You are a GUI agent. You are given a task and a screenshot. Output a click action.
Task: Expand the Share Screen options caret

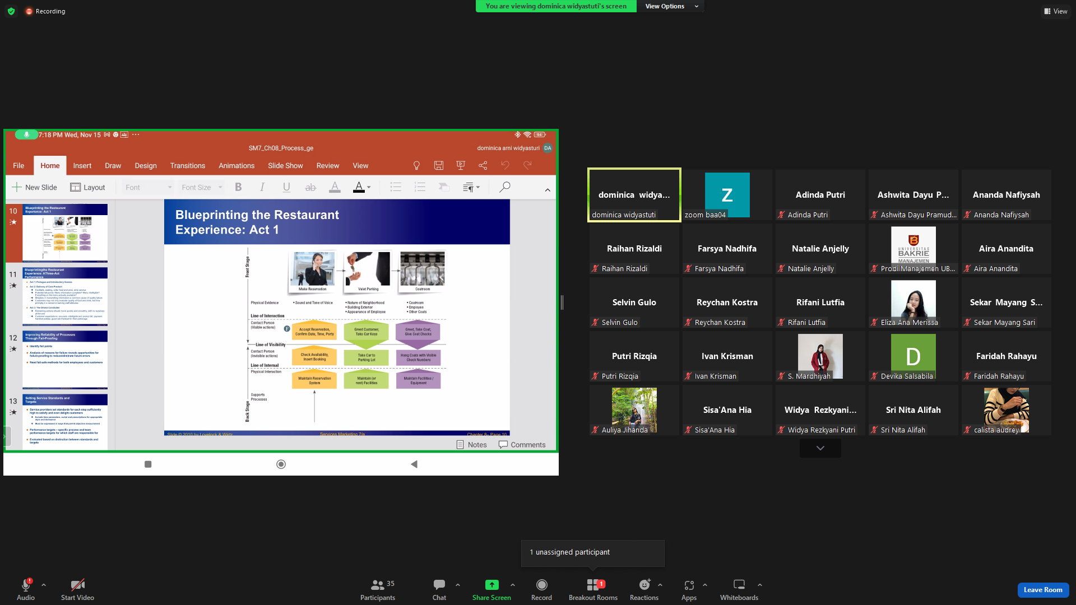coord(513,585)
